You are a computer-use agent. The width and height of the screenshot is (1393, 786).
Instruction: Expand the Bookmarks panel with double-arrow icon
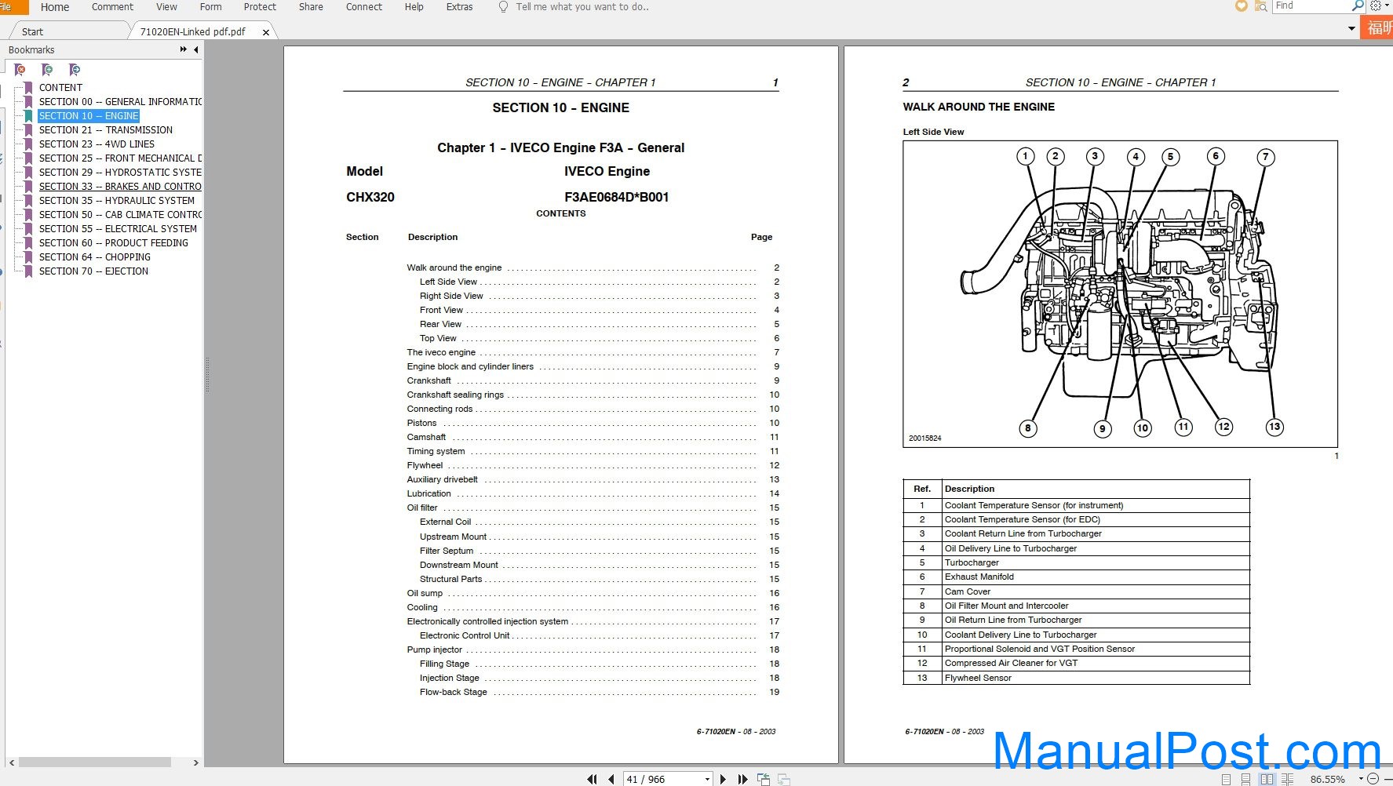point(184,49)
